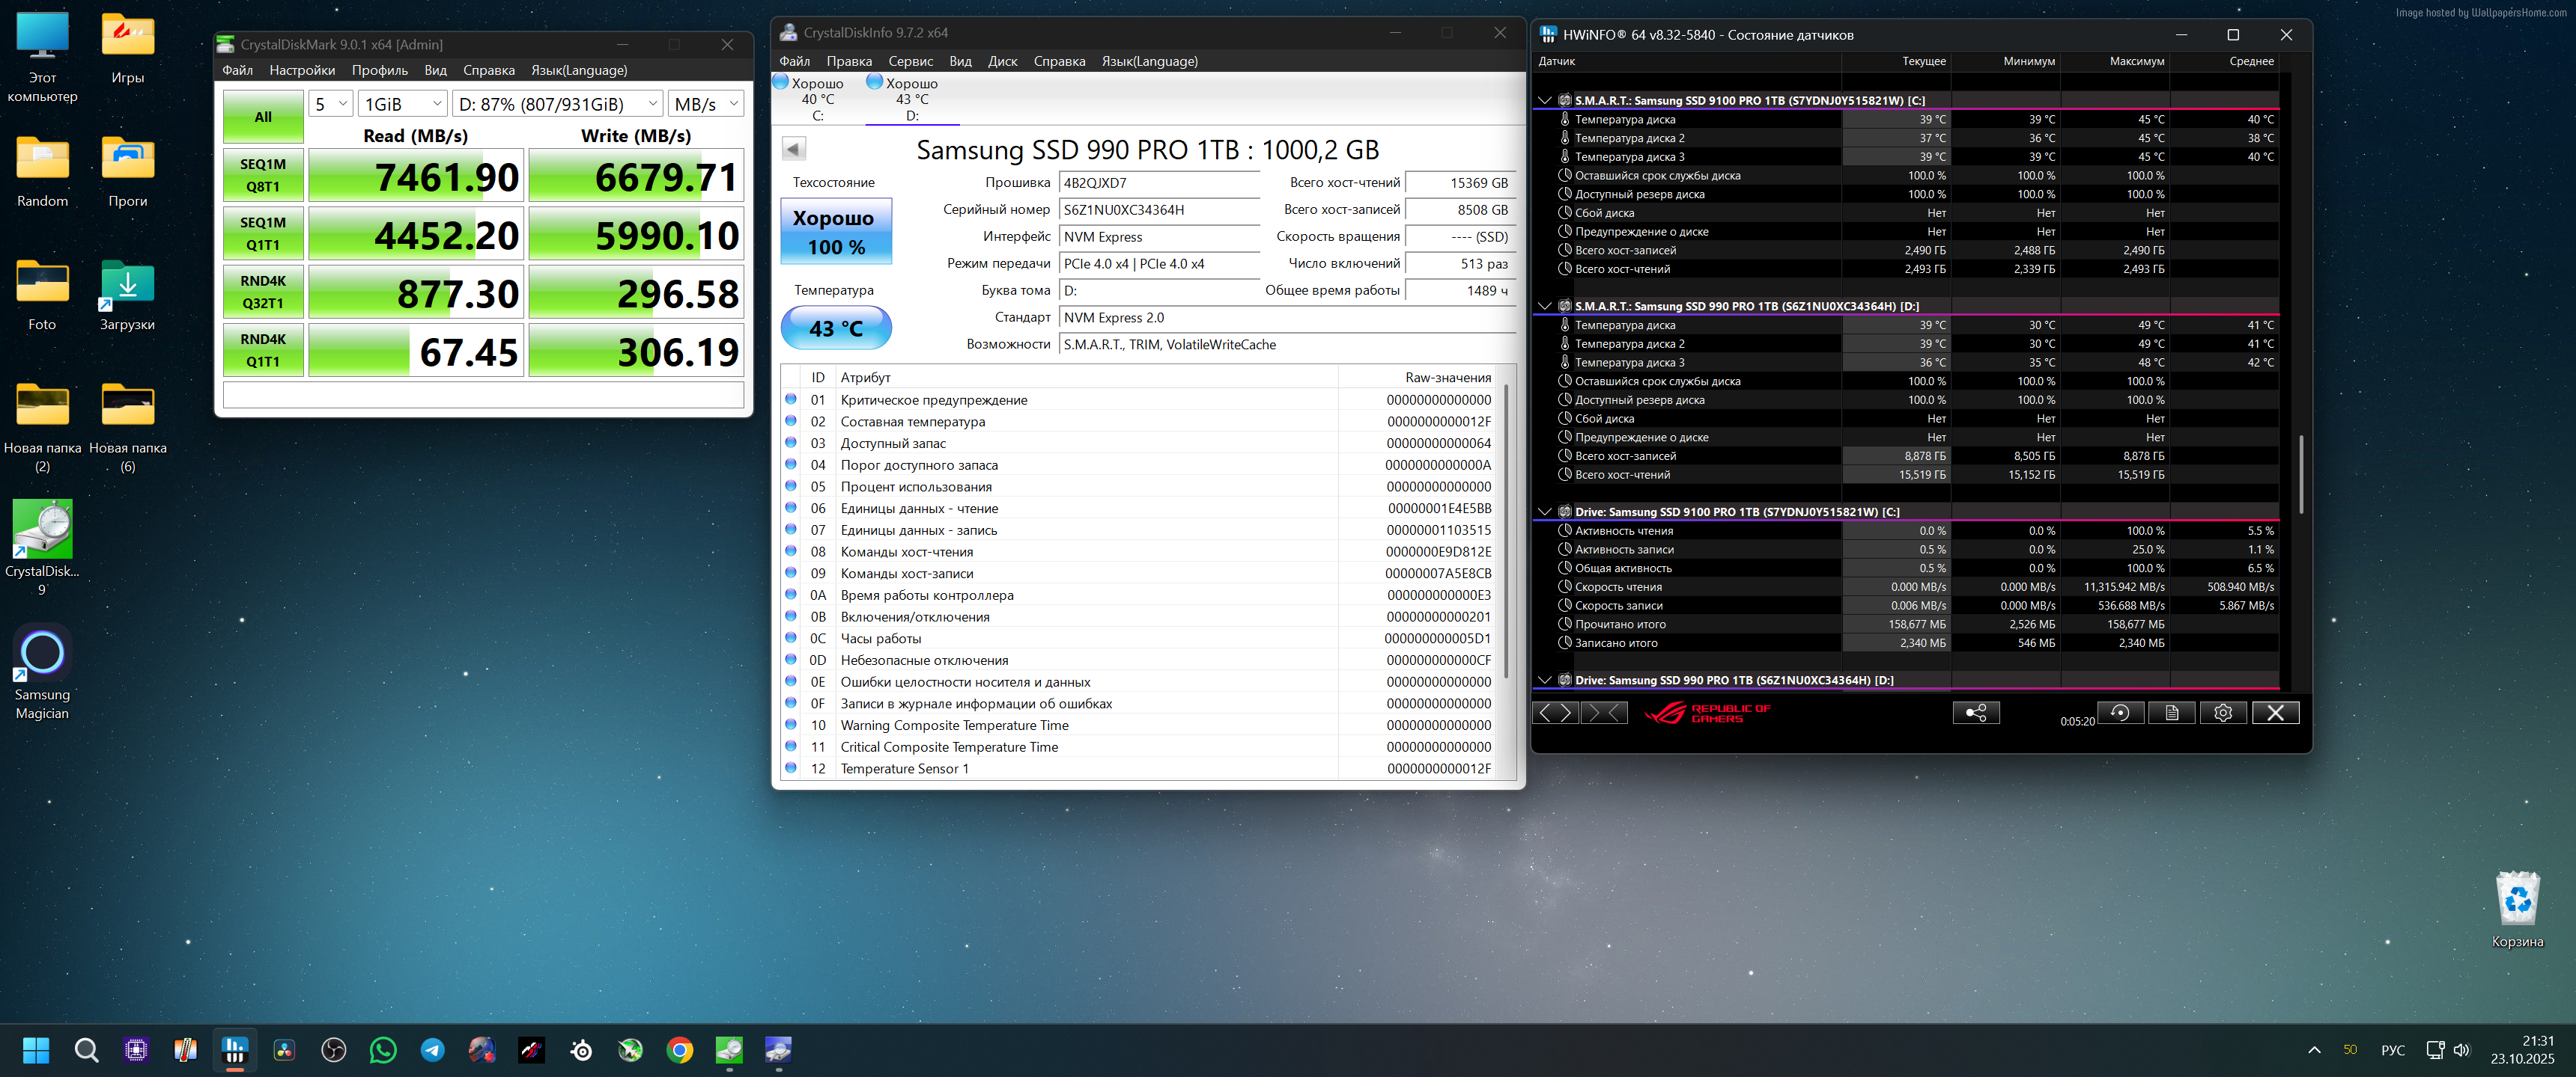Click the HWiNFO sensor list vertical scrollbar
This screenshot has width=2576, height=1077.
coord(2301,475)
